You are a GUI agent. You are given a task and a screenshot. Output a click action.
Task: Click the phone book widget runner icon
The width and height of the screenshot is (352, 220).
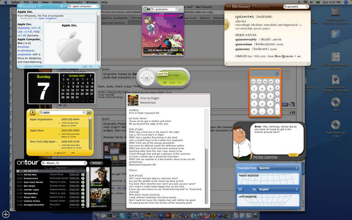(x=33, y=113)
